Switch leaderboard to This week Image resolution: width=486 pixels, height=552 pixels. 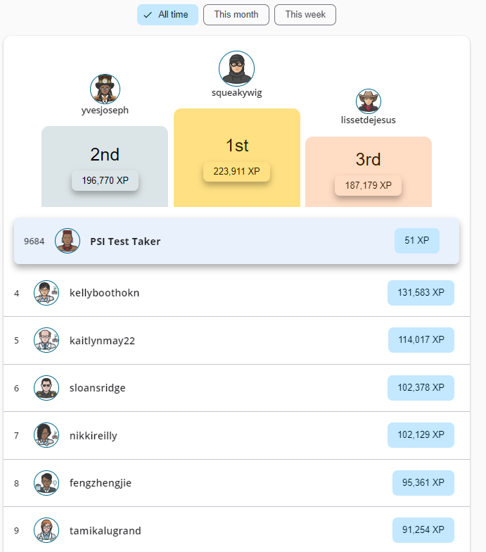305,15
